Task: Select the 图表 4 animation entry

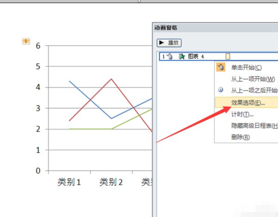Action: coord(195,56)
